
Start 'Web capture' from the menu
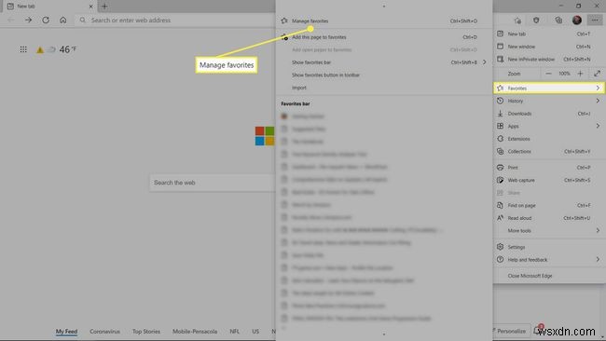tap(549, 180)
